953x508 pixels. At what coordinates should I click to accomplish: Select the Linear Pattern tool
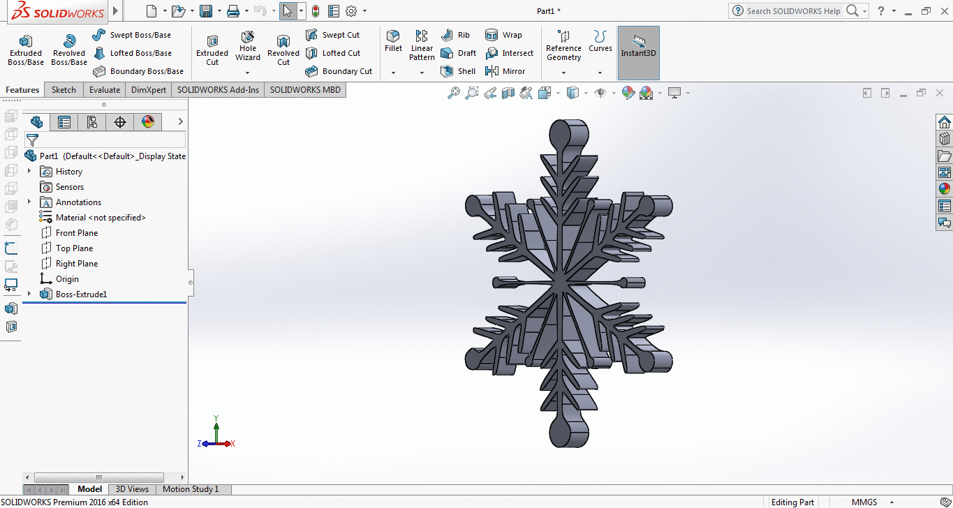(x=422, y=46)
